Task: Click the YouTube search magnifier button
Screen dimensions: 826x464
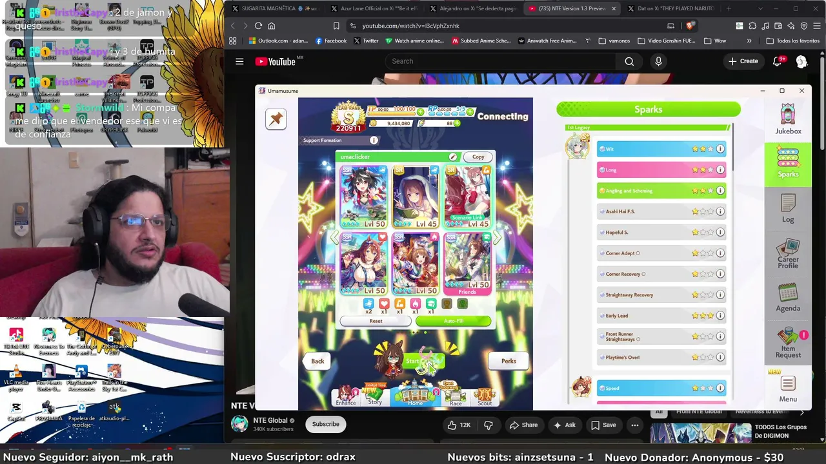Action: coord(629,61)
